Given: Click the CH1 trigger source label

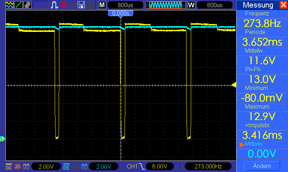Looking at the screenshot, I should click(x=132, y=166).
